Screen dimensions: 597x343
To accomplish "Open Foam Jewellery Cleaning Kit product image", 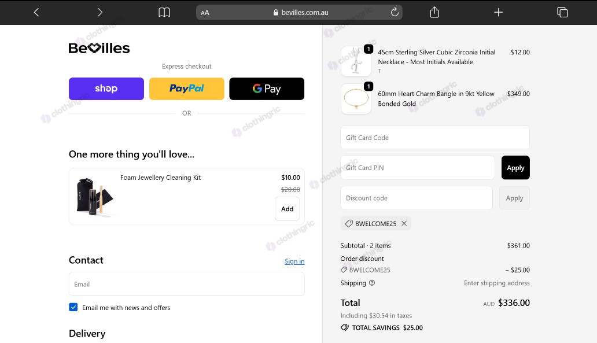I will [94, 197].
